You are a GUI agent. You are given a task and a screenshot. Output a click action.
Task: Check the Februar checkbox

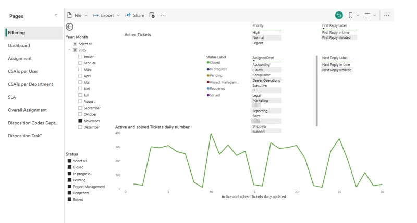(x=80, y=63)
